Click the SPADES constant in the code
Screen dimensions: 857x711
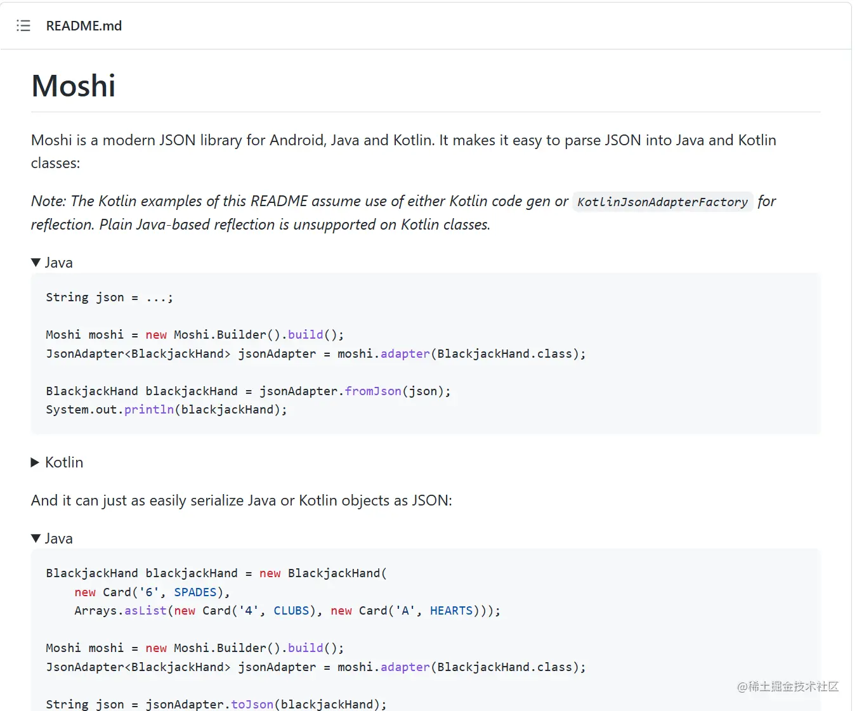pyautogui.click(x=195, y=592)
